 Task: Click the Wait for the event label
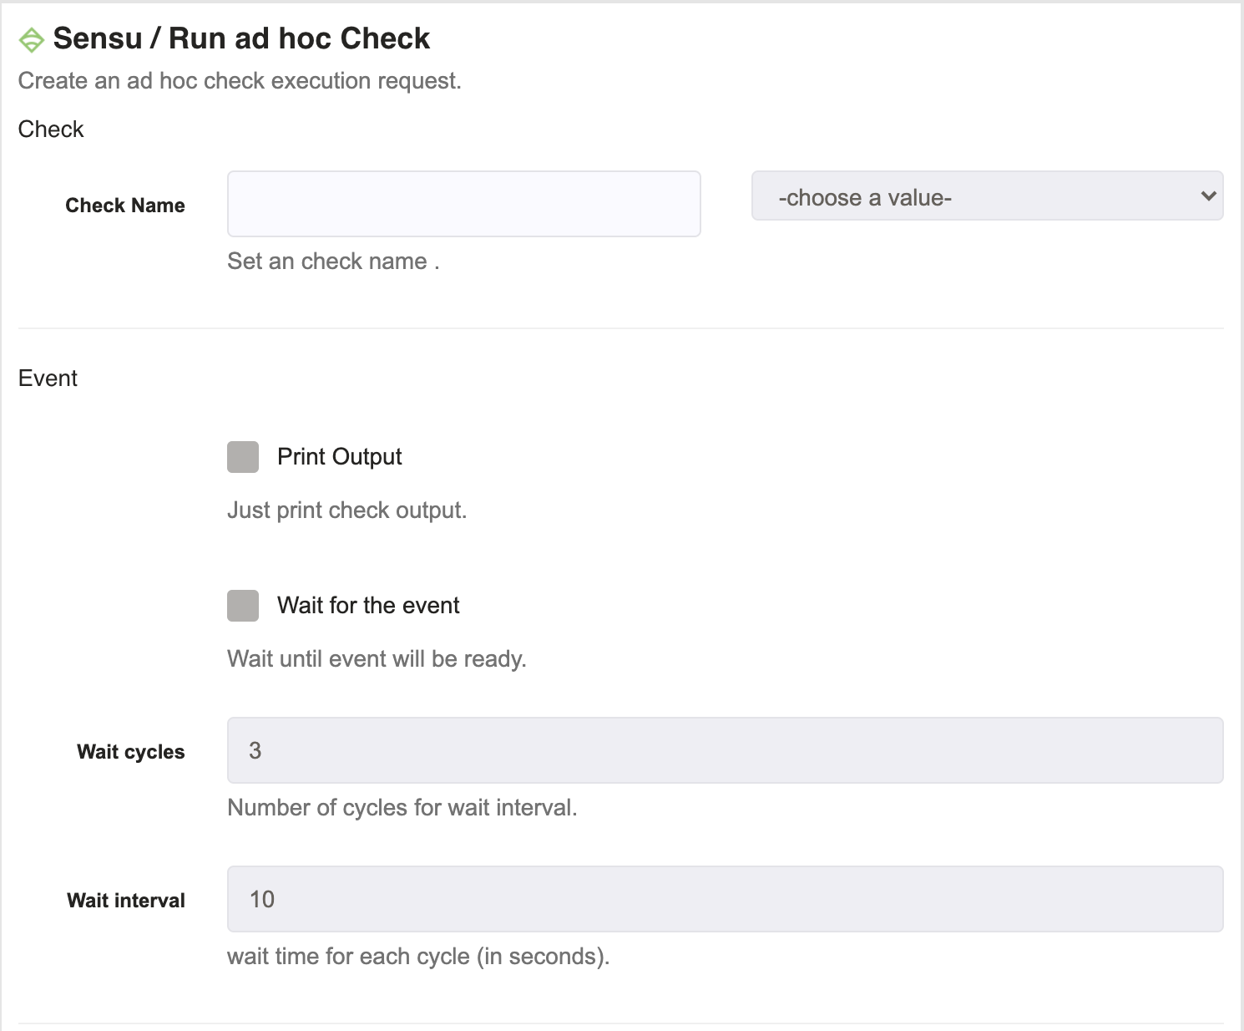point(368,606)
